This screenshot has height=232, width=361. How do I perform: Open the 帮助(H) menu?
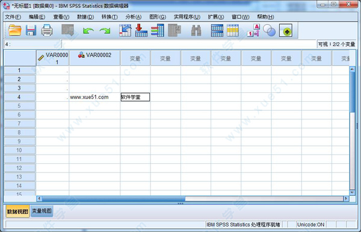(x=265, y=17)
